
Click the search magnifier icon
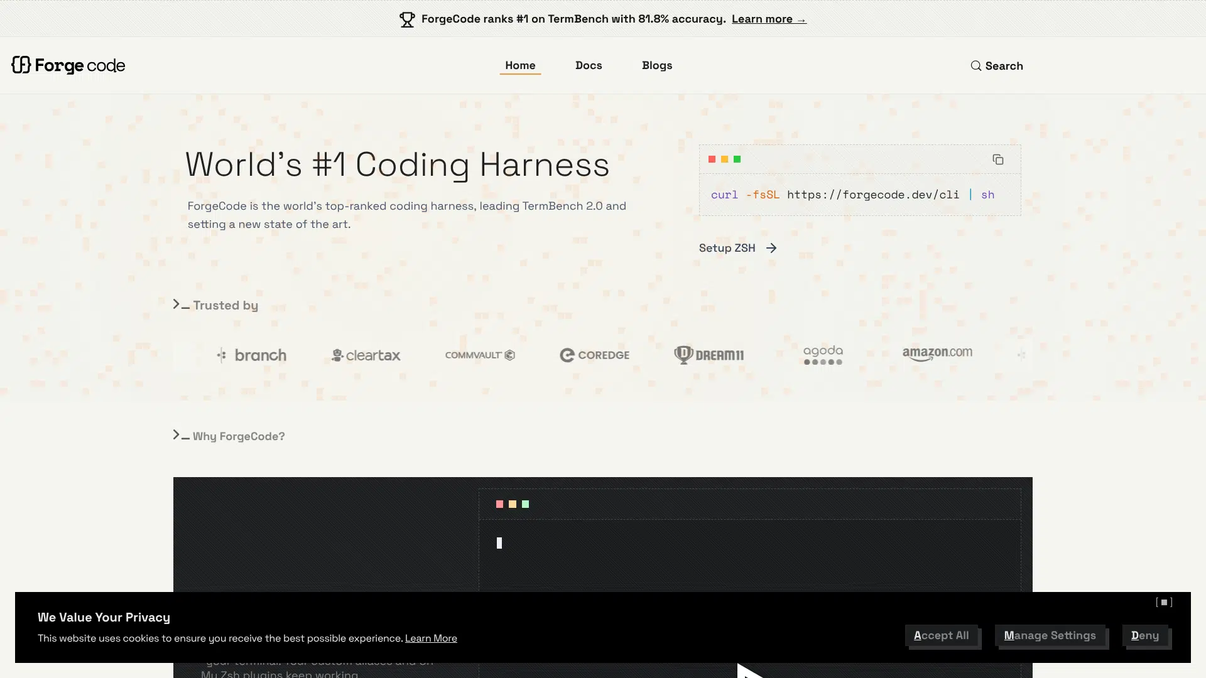(x=975, y=66)
